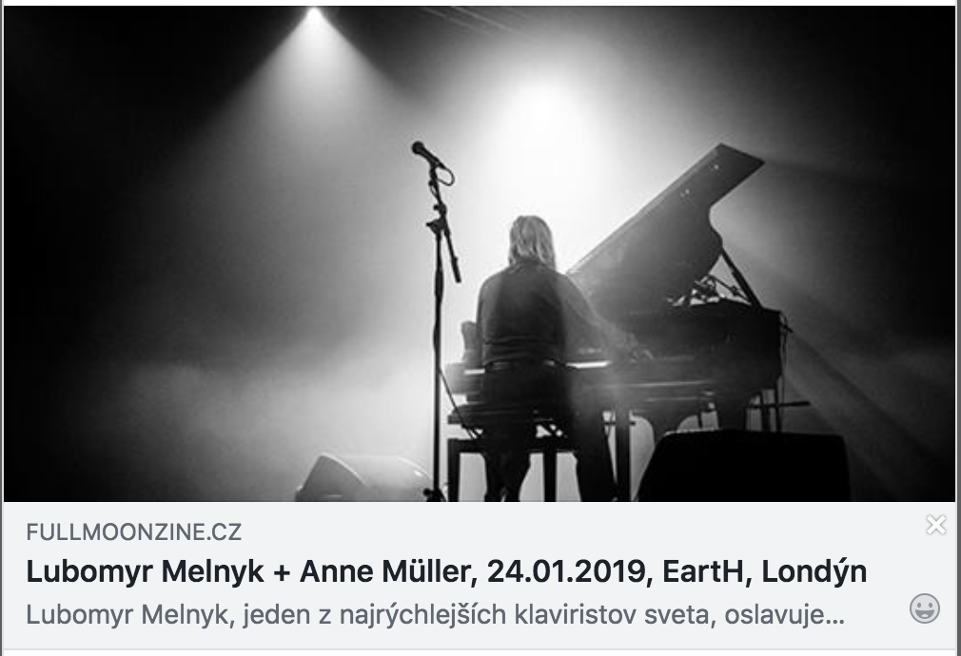This screenshot has height=656, width=961.
Task: Click the date 24.01.2019 in the title
Action: 567,571
